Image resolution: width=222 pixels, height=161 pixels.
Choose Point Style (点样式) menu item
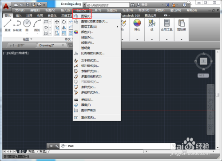(x=97, y=87)
